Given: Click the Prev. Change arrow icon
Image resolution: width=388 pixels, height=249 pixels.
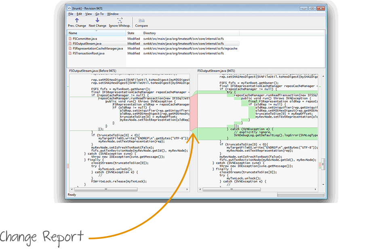Looking at the screenshot, I should 77,21.
